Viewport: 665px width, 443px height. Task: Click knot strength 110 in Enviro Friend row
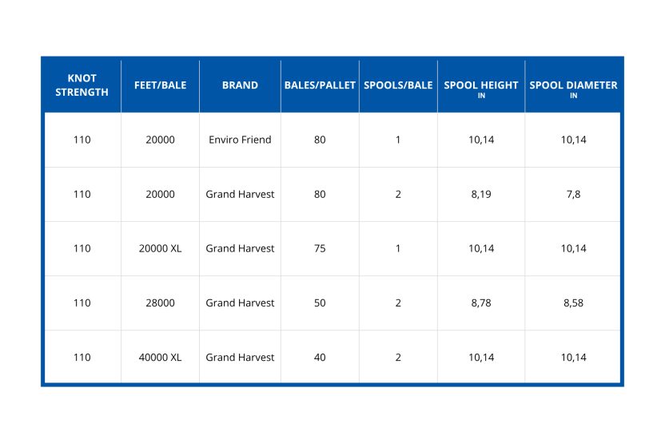point(82,140)
